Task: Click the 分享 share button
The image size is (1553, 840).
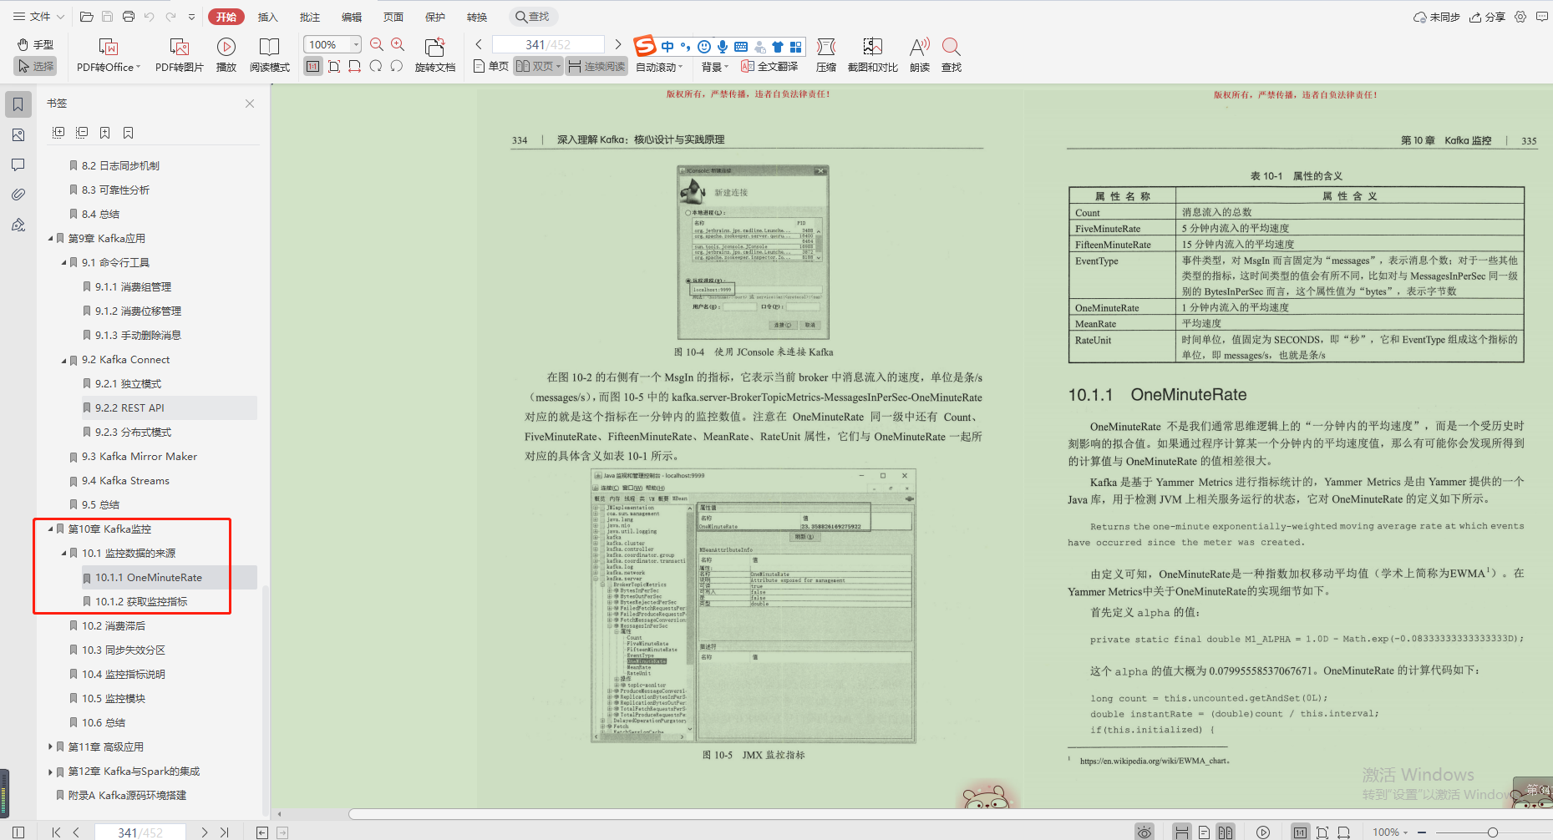Action: click(x=1487, y=17)
